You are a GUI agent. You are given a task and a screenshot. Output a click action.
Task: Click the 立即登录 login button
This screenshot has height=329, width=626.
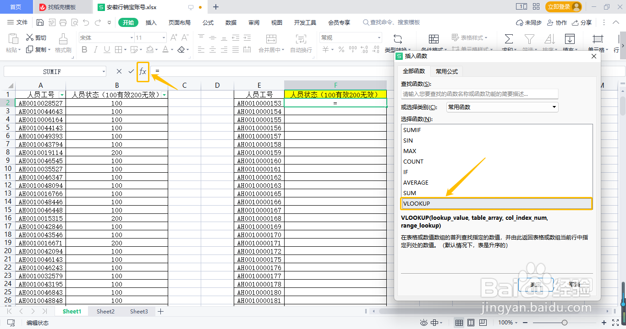(x=564, y=7)
